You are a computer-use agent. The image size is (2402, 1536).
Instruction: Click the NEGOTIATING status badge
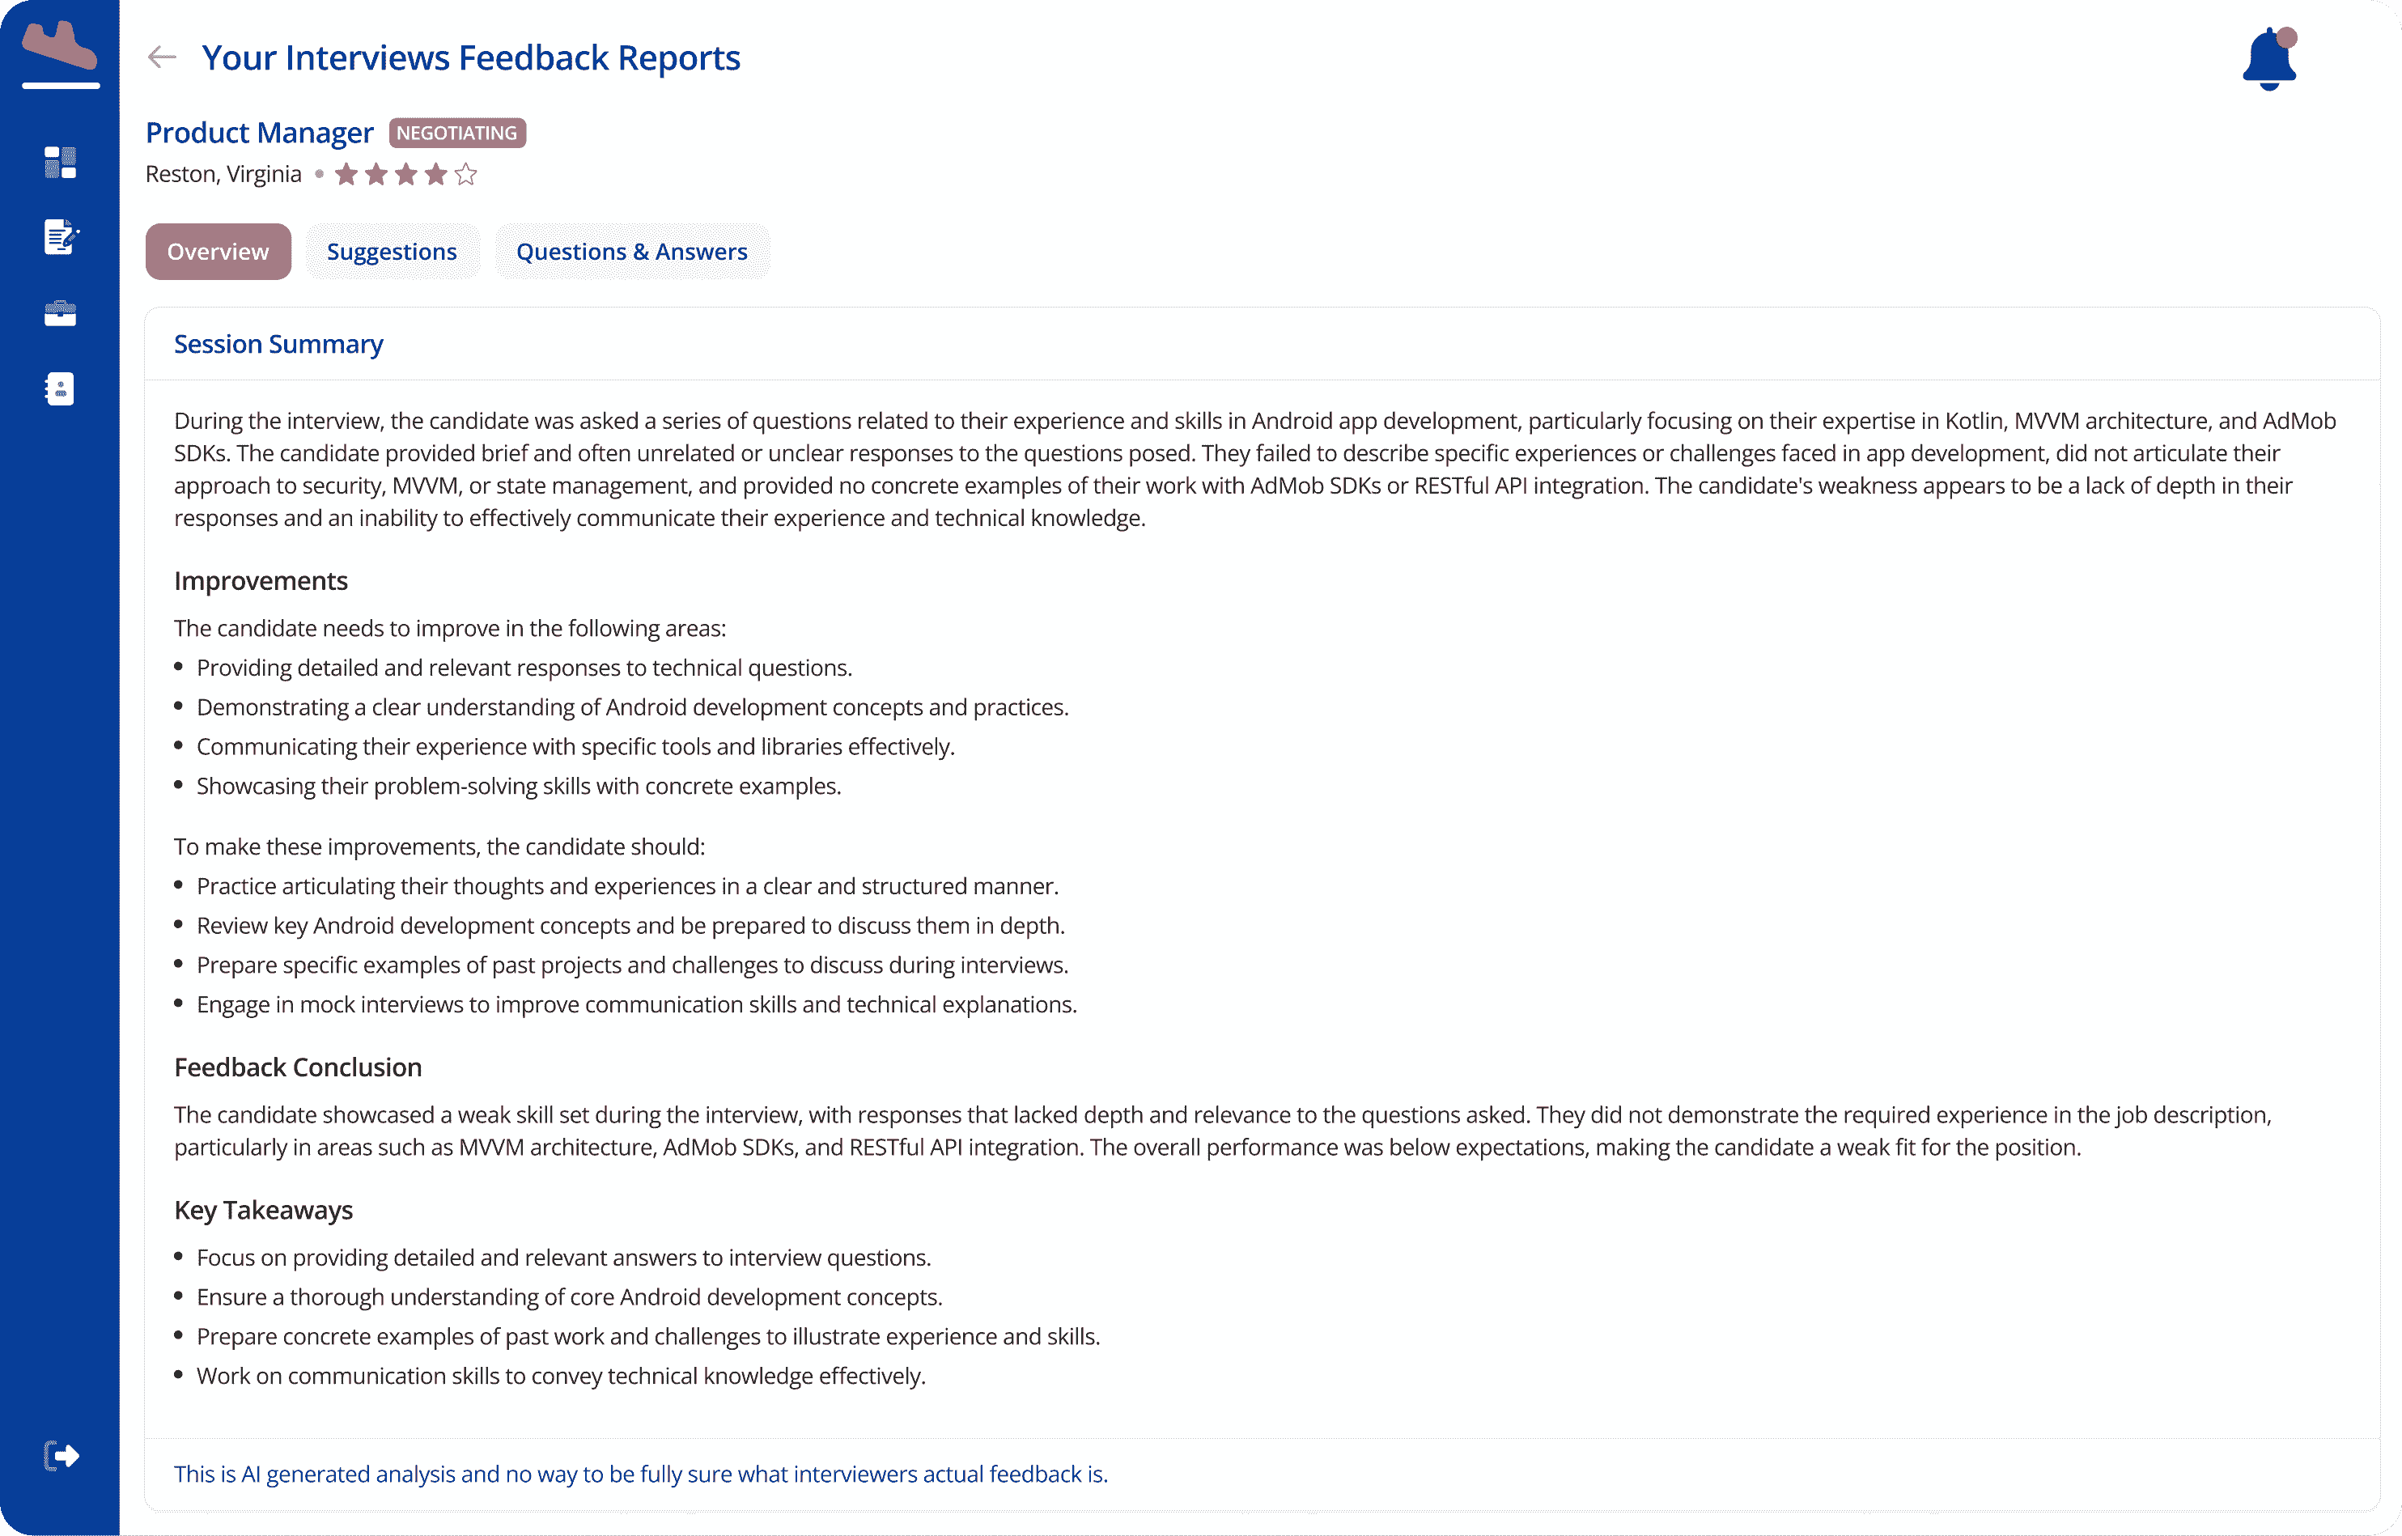tap(457, 133)
